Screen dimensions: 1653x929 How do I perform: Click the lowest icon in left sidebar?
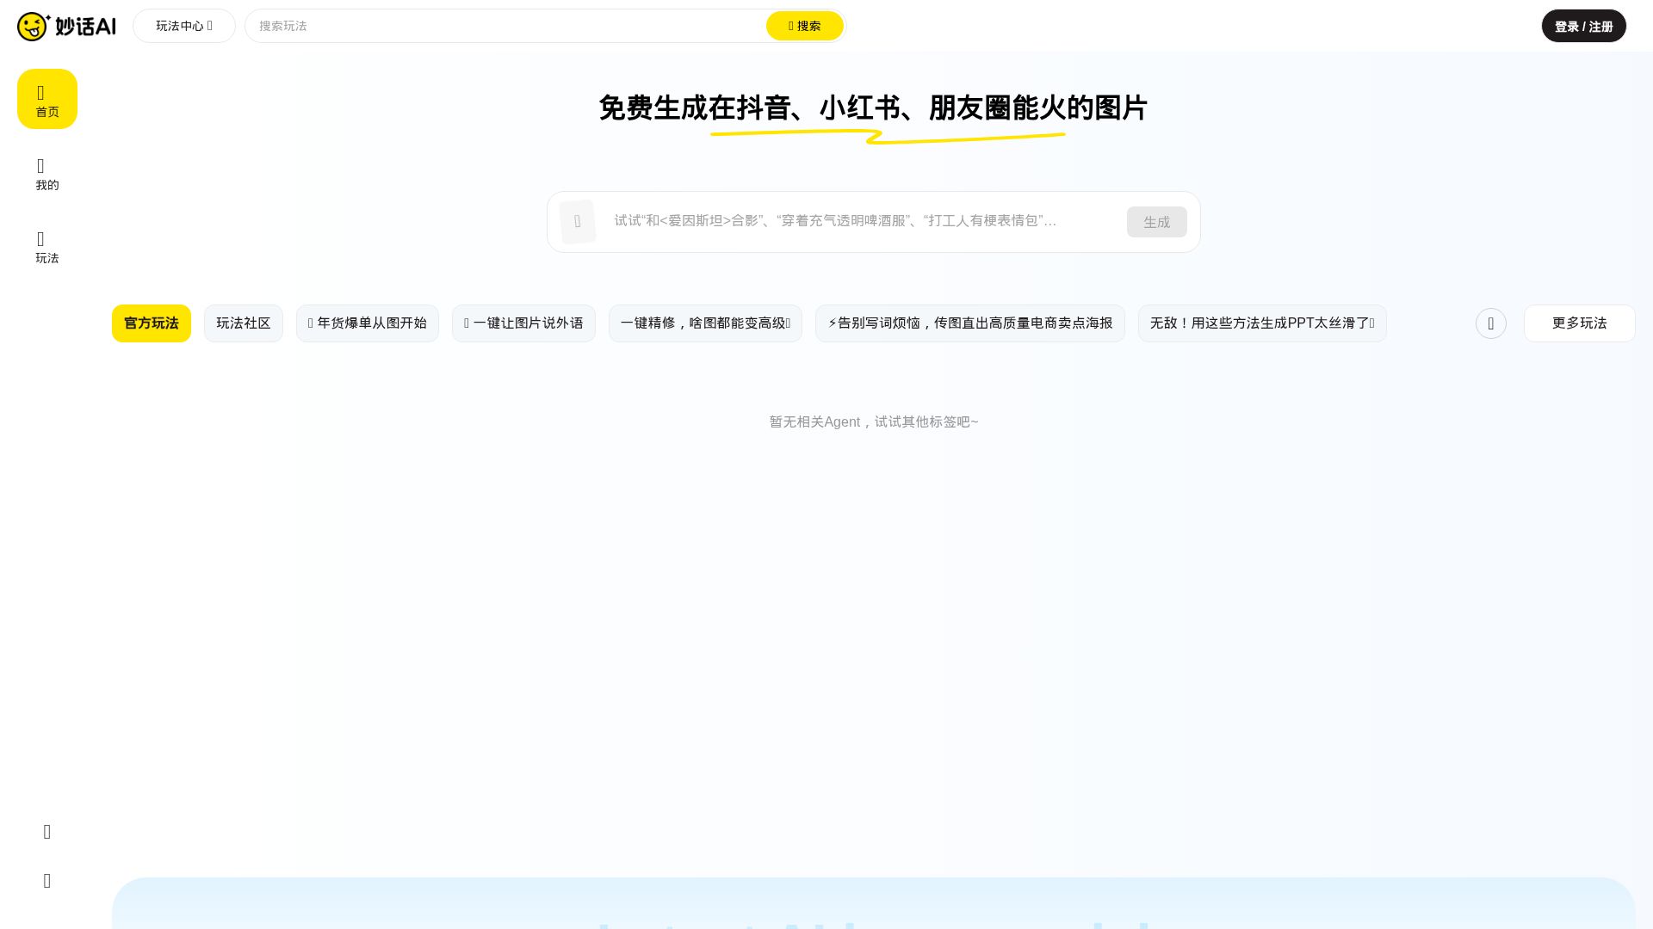click(x=47, y=881)
